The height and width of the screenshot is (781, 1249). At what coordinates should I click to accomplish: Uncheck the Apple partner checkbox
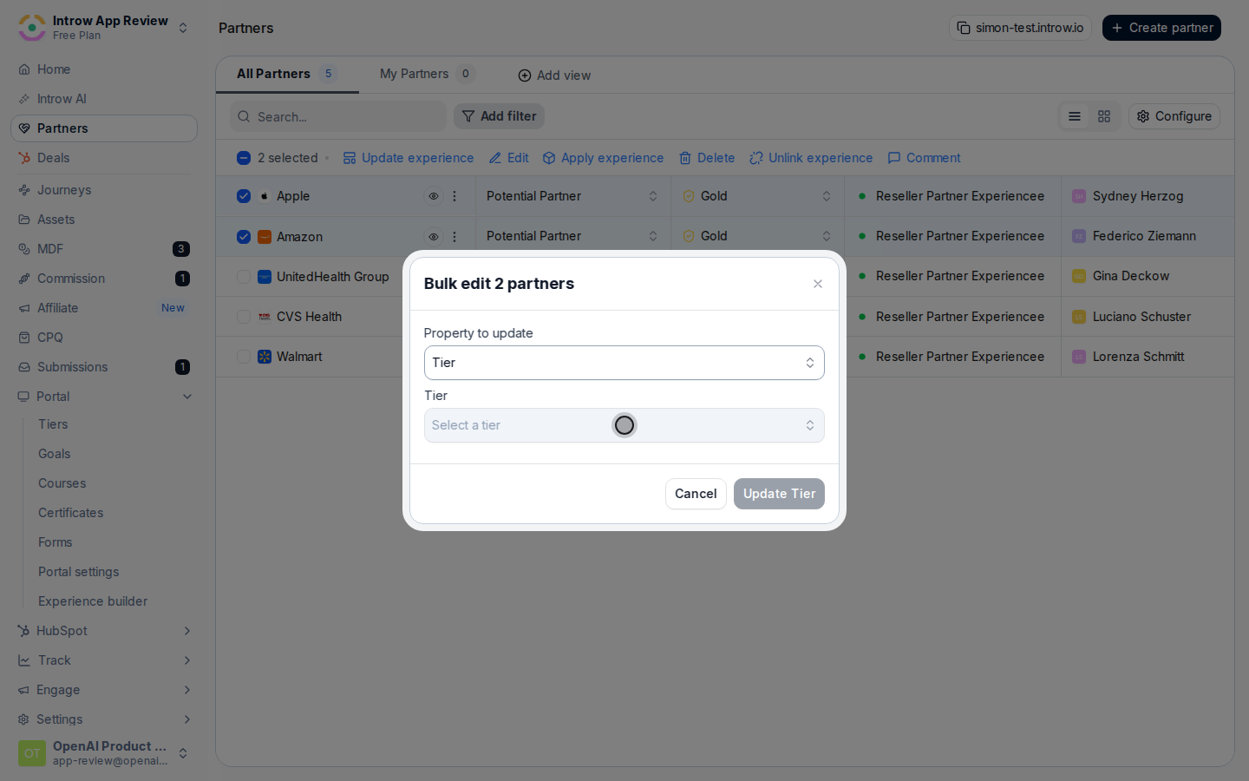click(244, 196)
